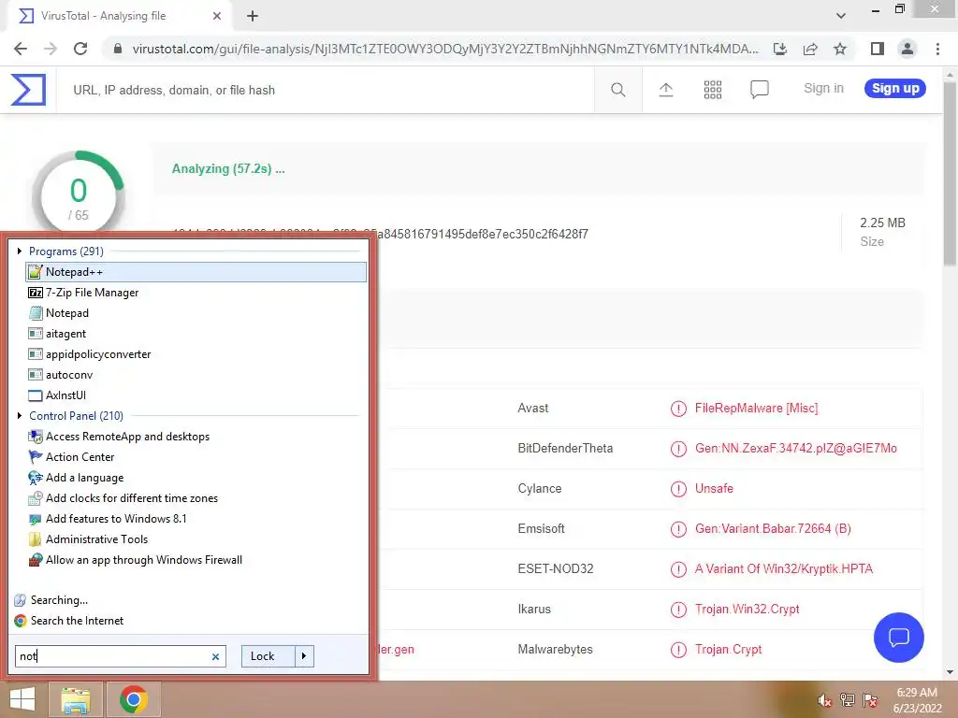Click Sign in link

[823, 89]
